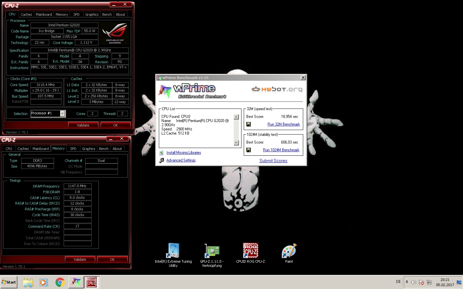
Task: Click the Channels # value Dual
Action: [101, 161]
